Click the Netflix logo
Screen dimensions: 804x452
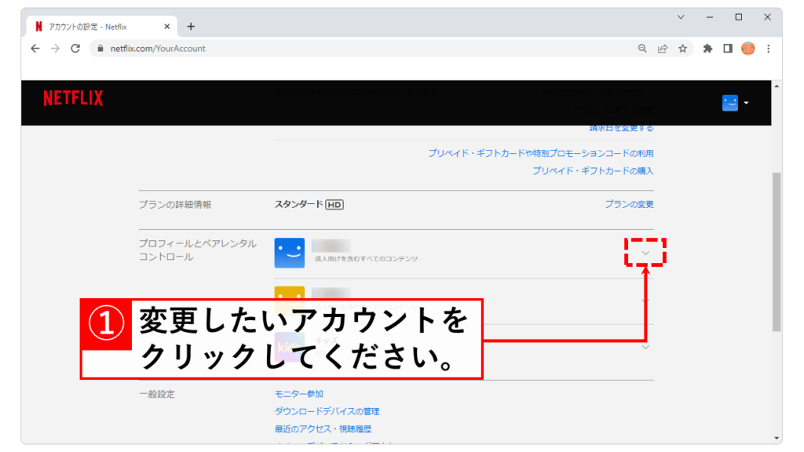[73, 98]
